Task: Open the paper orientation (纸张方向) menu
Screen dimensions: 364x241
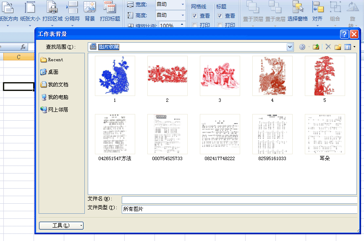Action: tap(8, 13)
